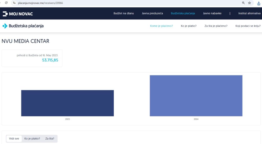This screenshot has height=144, width=262.
Task: Open the Kome je plaćeno? page
Action: (x=161, y=26)
